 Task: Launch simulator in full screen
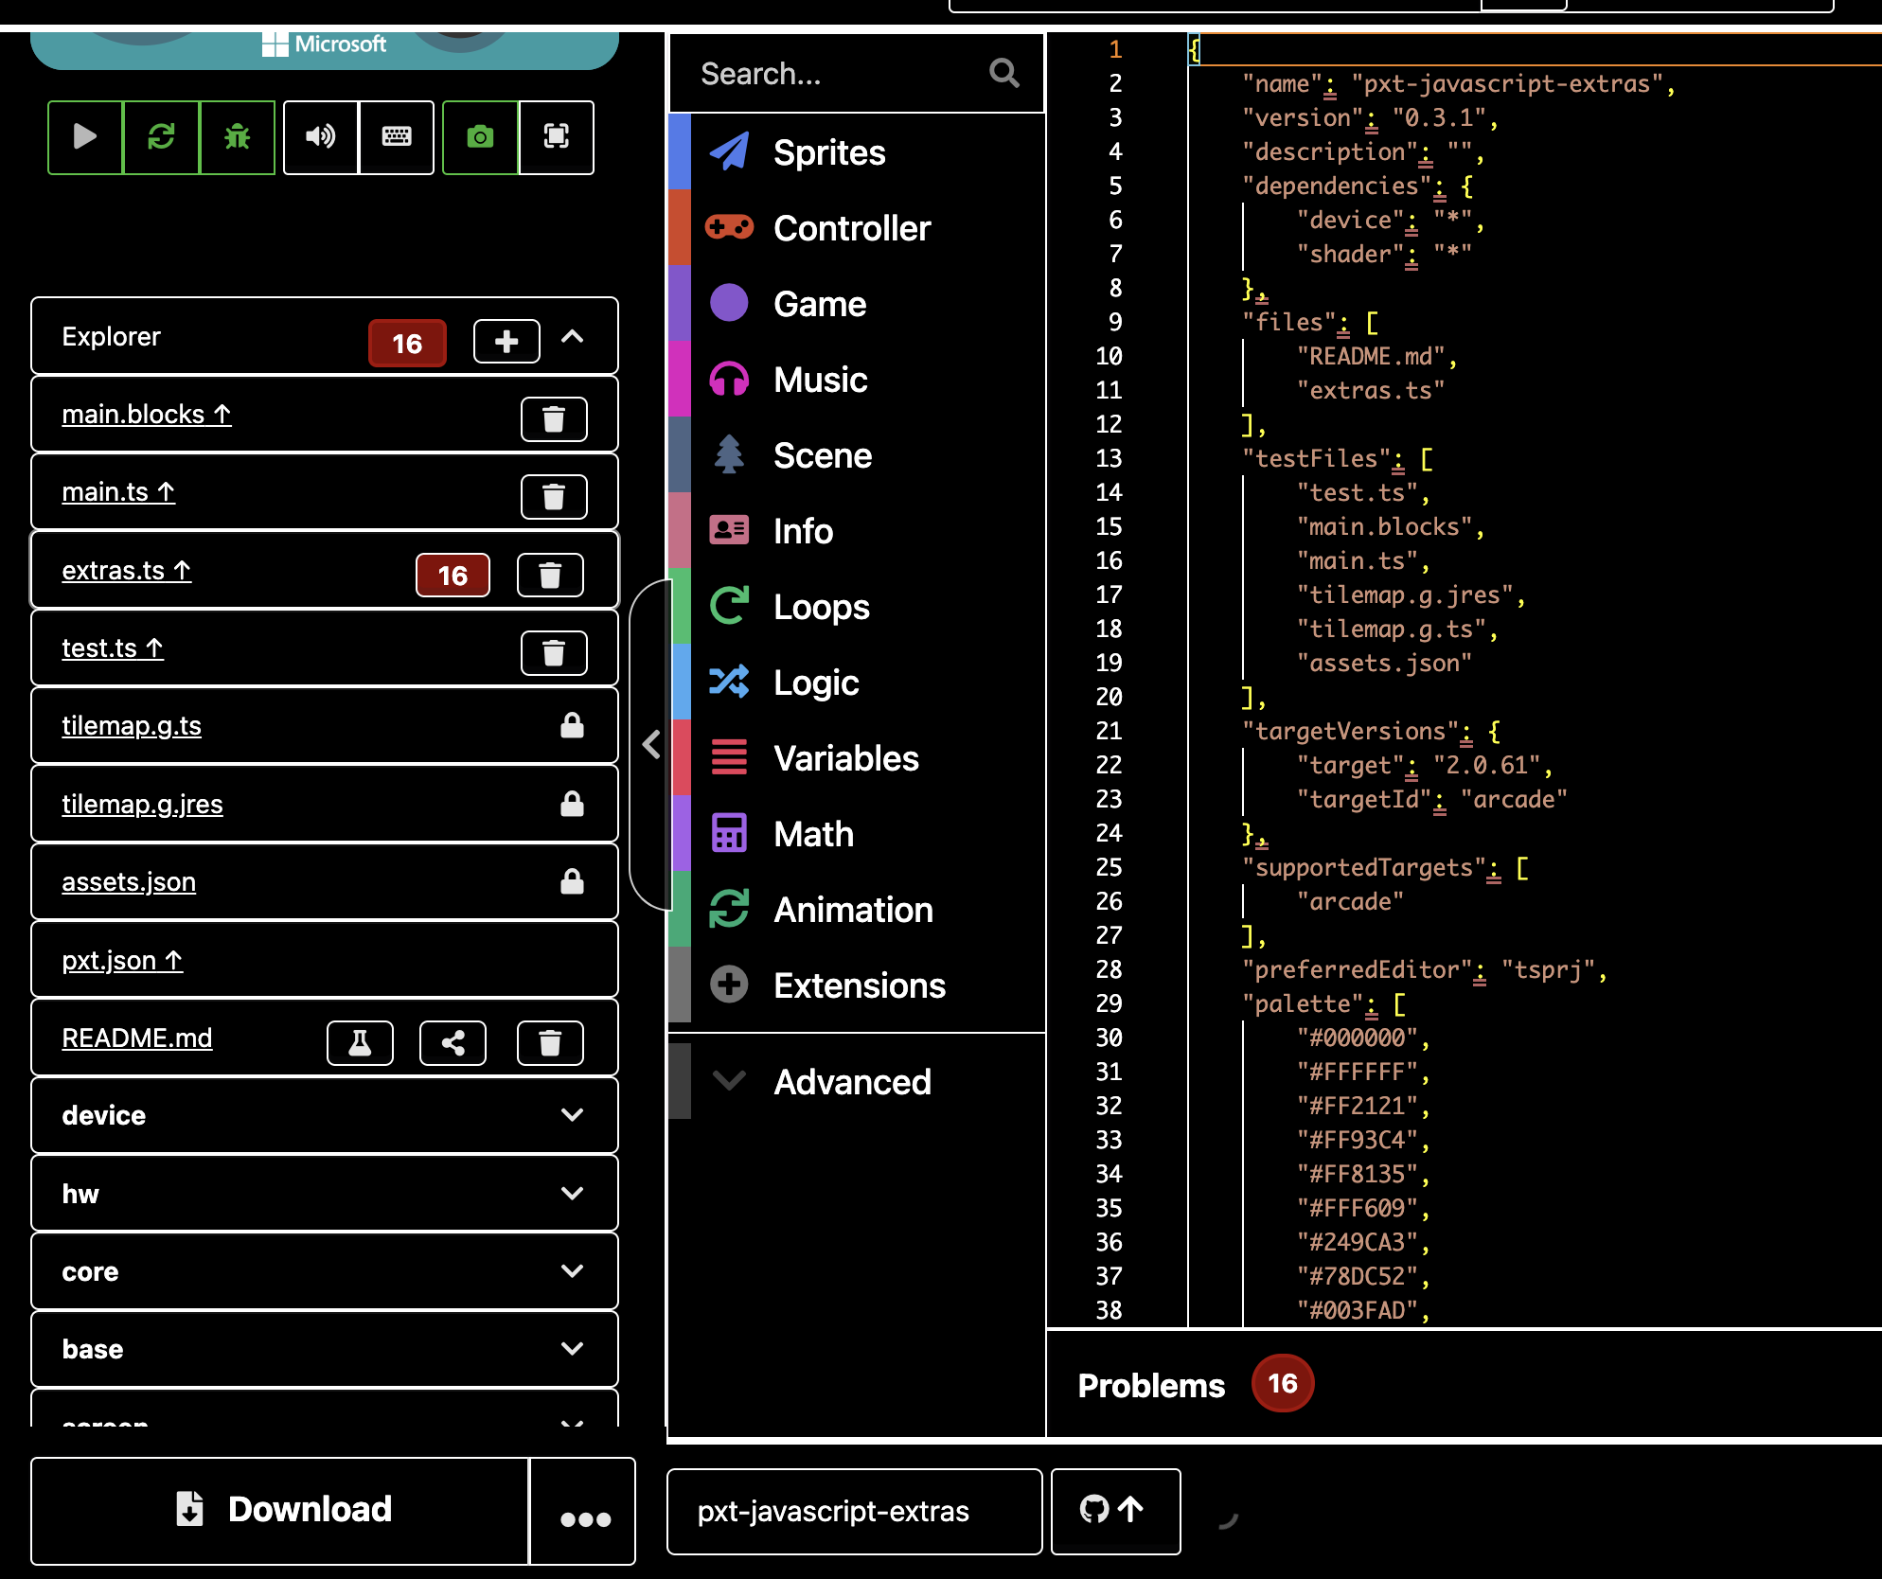[x=556, y=137]
